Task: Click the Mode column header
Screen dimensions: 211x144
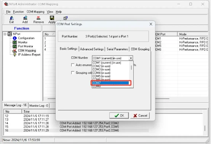Action: (193, 34)
